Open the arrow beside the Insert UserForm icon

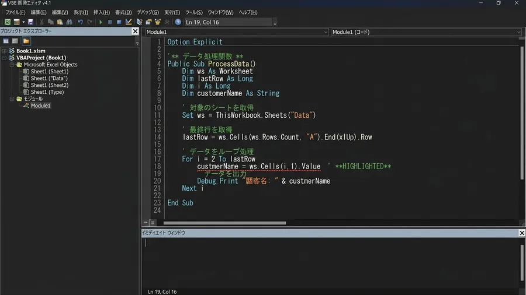(23, 22)
